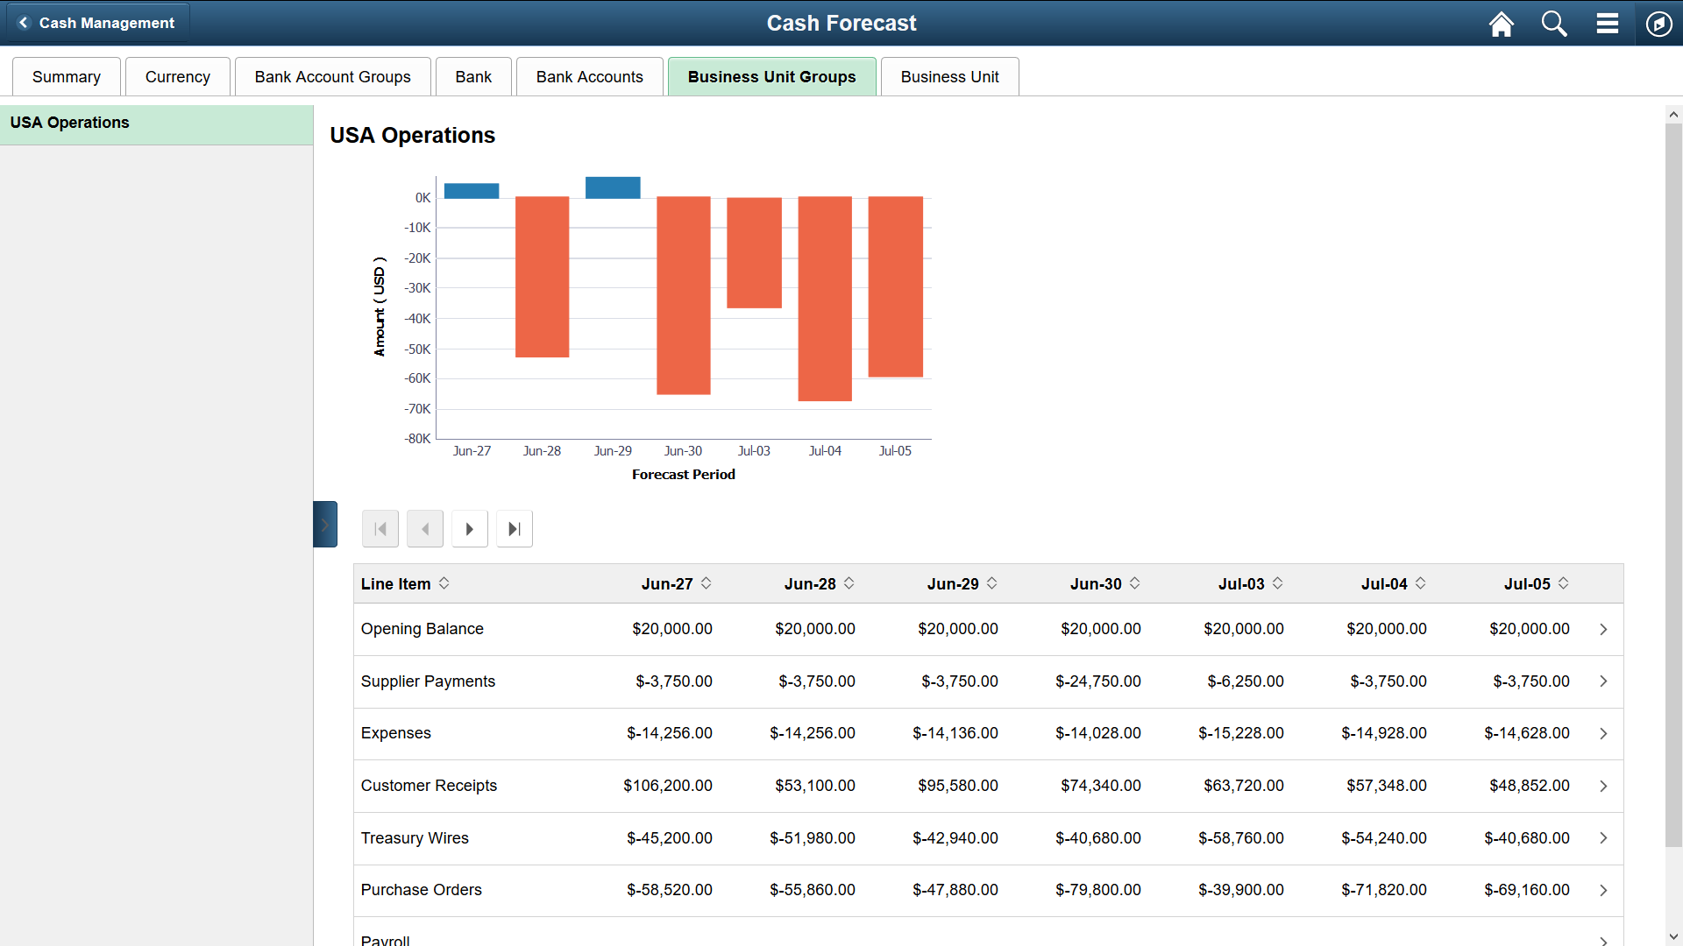Expand Opening Balance row details

coord(1603,629)
